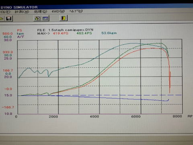Open the ファイル(F) menu
Image resolution: width=193 pixels, height=145 pixels.
click(x=5, y=12)
